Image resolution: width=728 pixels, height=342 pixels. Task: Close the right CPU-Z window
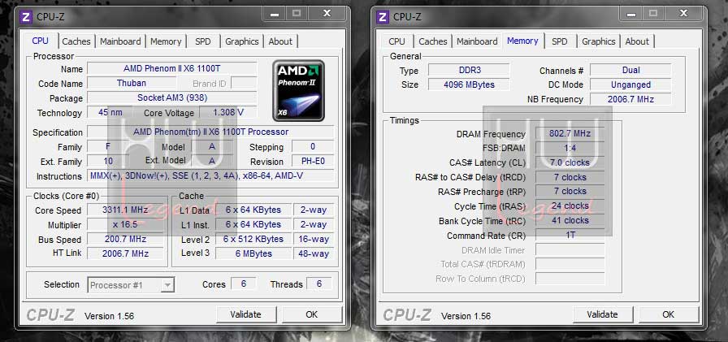683,14
